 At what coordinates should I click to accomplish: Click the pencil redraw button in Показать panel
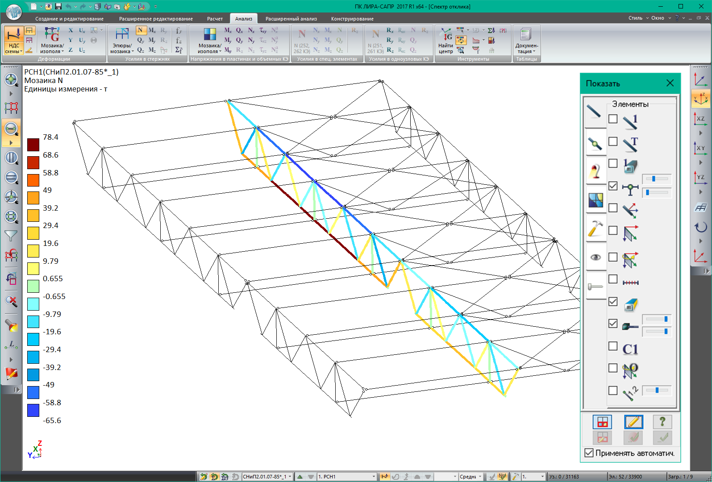point(633,422)
